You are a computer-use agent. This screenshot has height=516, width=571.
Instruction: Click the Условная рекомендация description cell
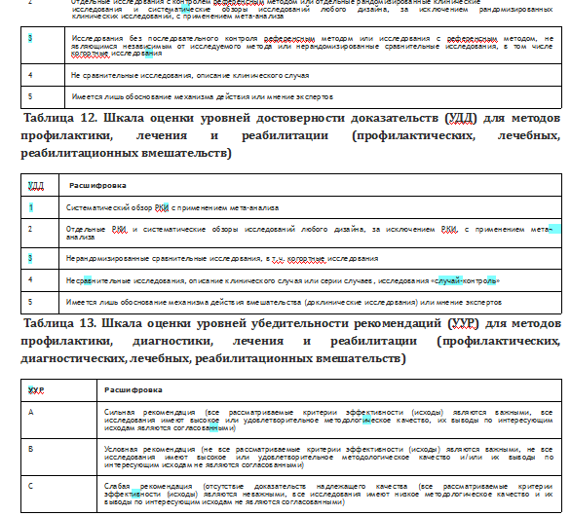pyautogui.click(x=328, y=457)
